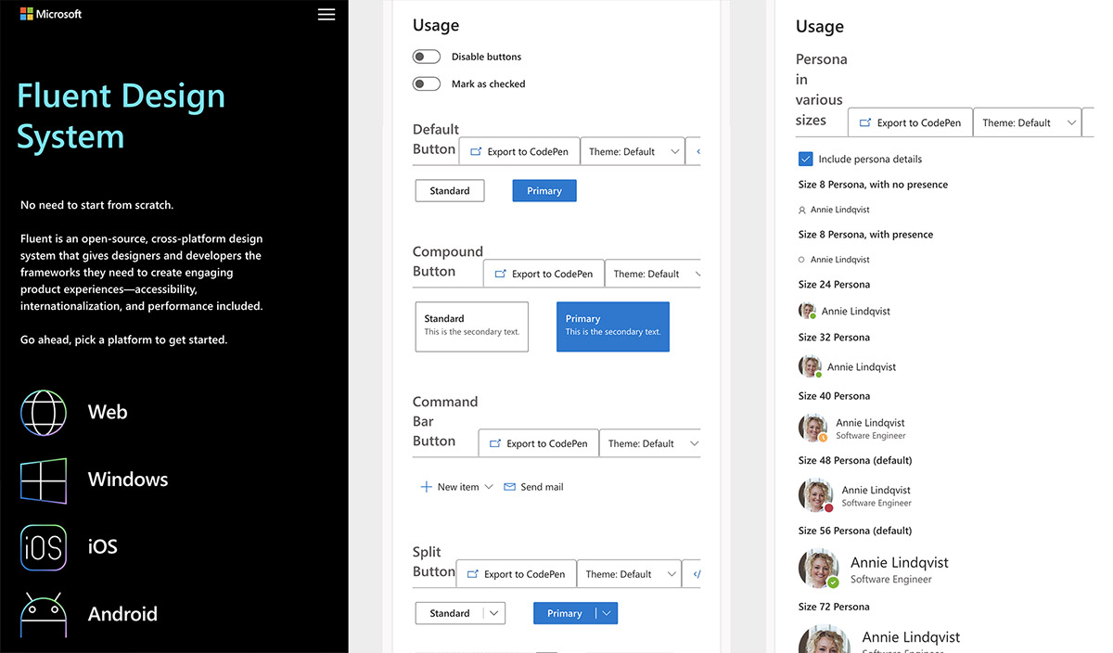This screenshot has width=1113, height=653.
Task: Toggle the Disable buttons switch
Action: tap(427, 57)
